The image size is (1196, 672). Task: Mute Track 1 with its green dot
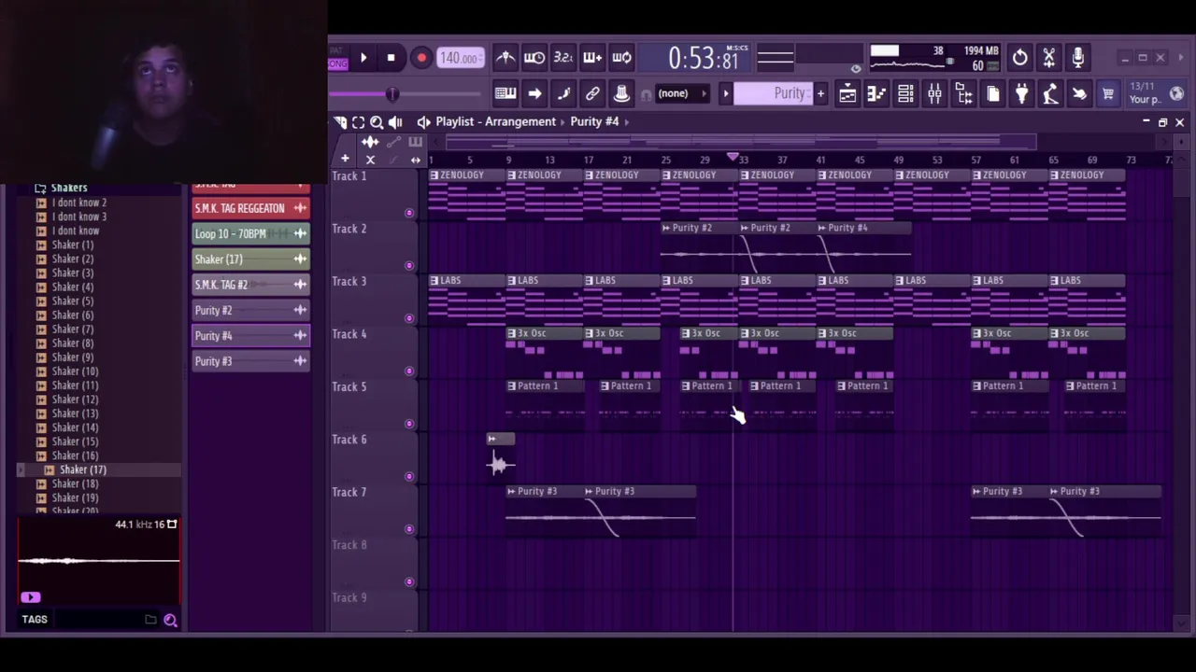(408, 214)
